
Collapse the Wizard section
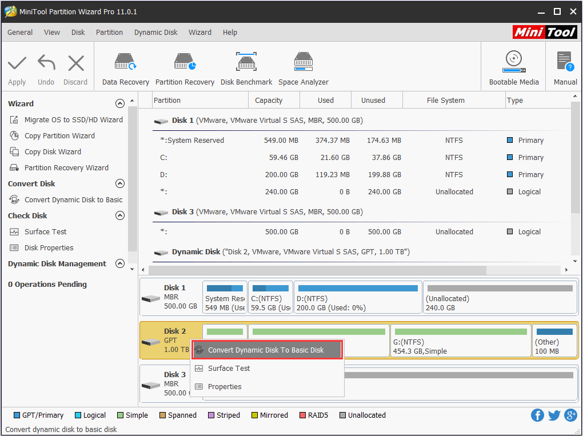point(119,103)
